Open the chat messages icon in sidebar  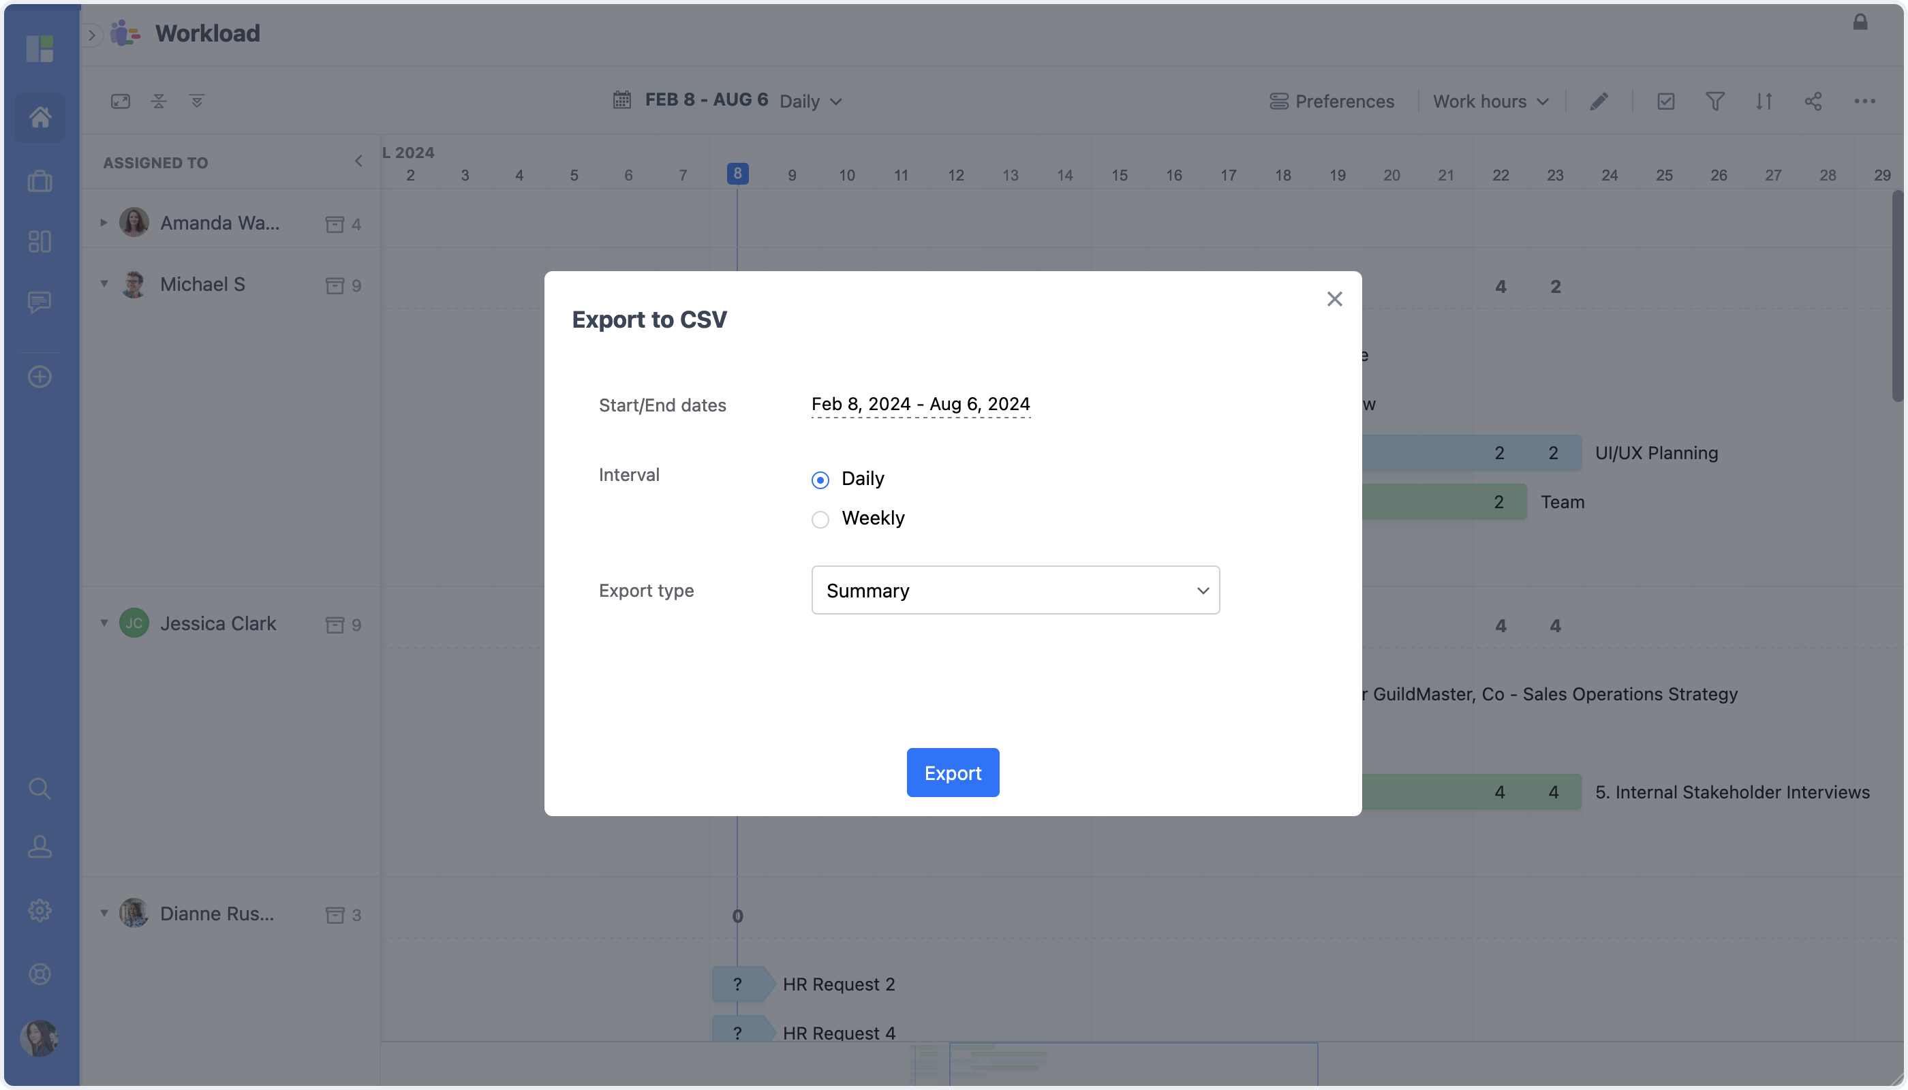pos(40,302)
